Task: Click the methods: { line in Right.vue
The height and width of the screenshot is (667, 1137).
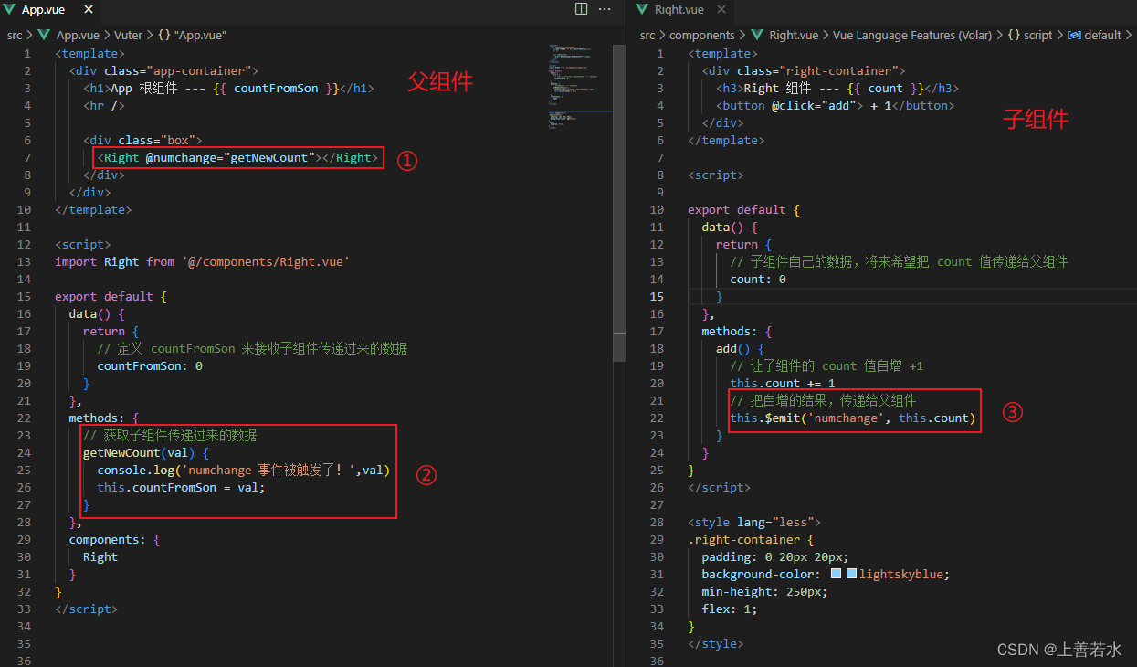Action: (737, 332)
